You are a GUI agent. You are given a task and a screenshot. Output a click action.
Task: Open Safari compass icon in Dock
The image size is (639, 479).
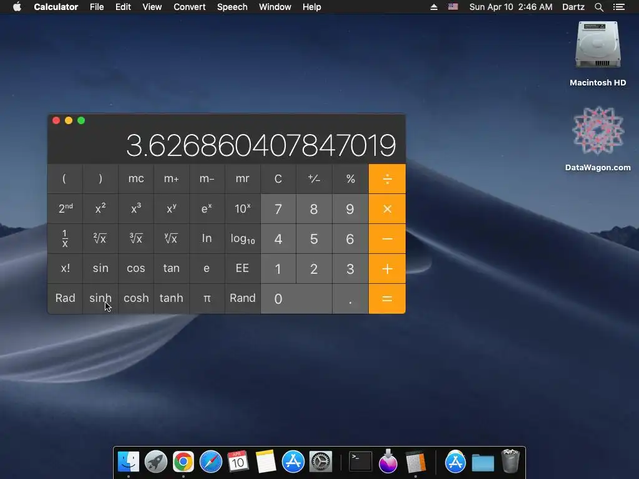tap(211, 462)
